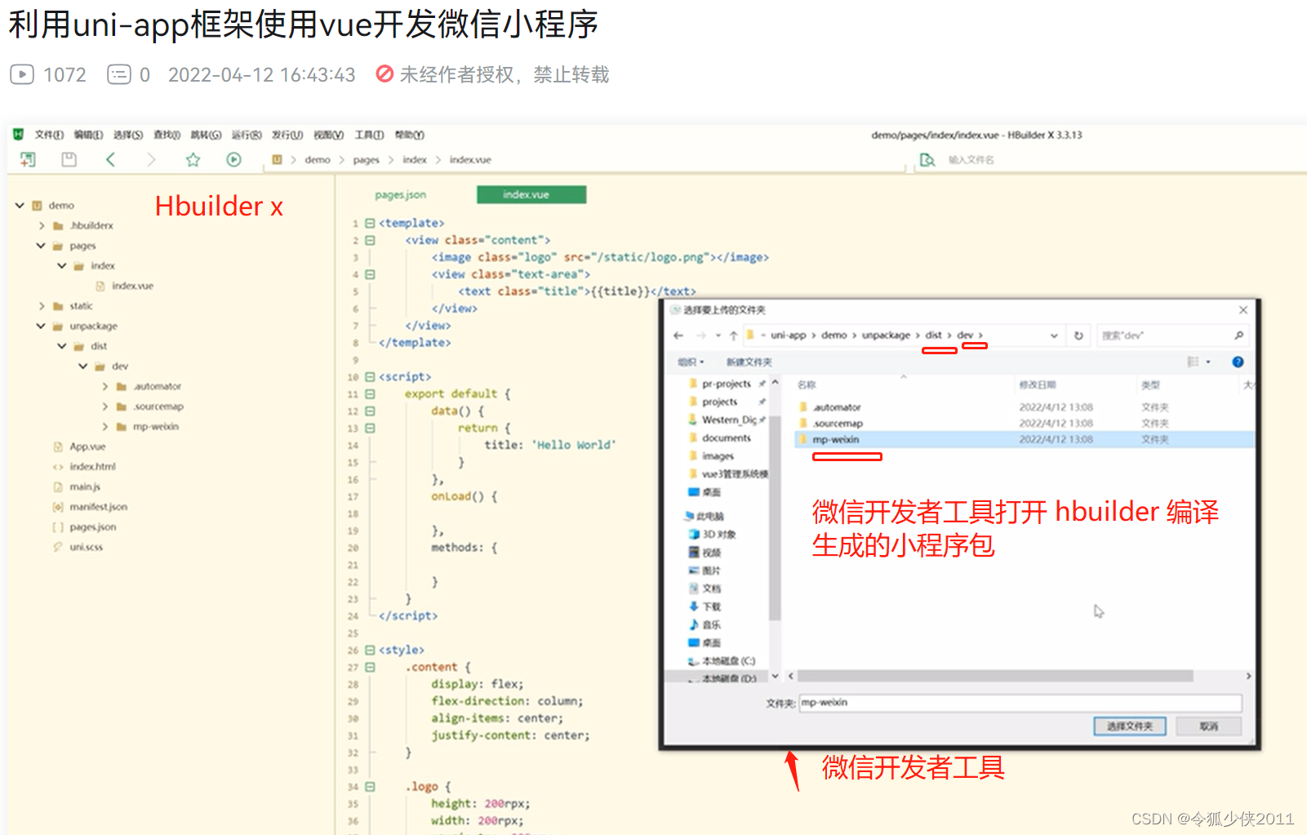Click the dialog refresh icon

1078,335
